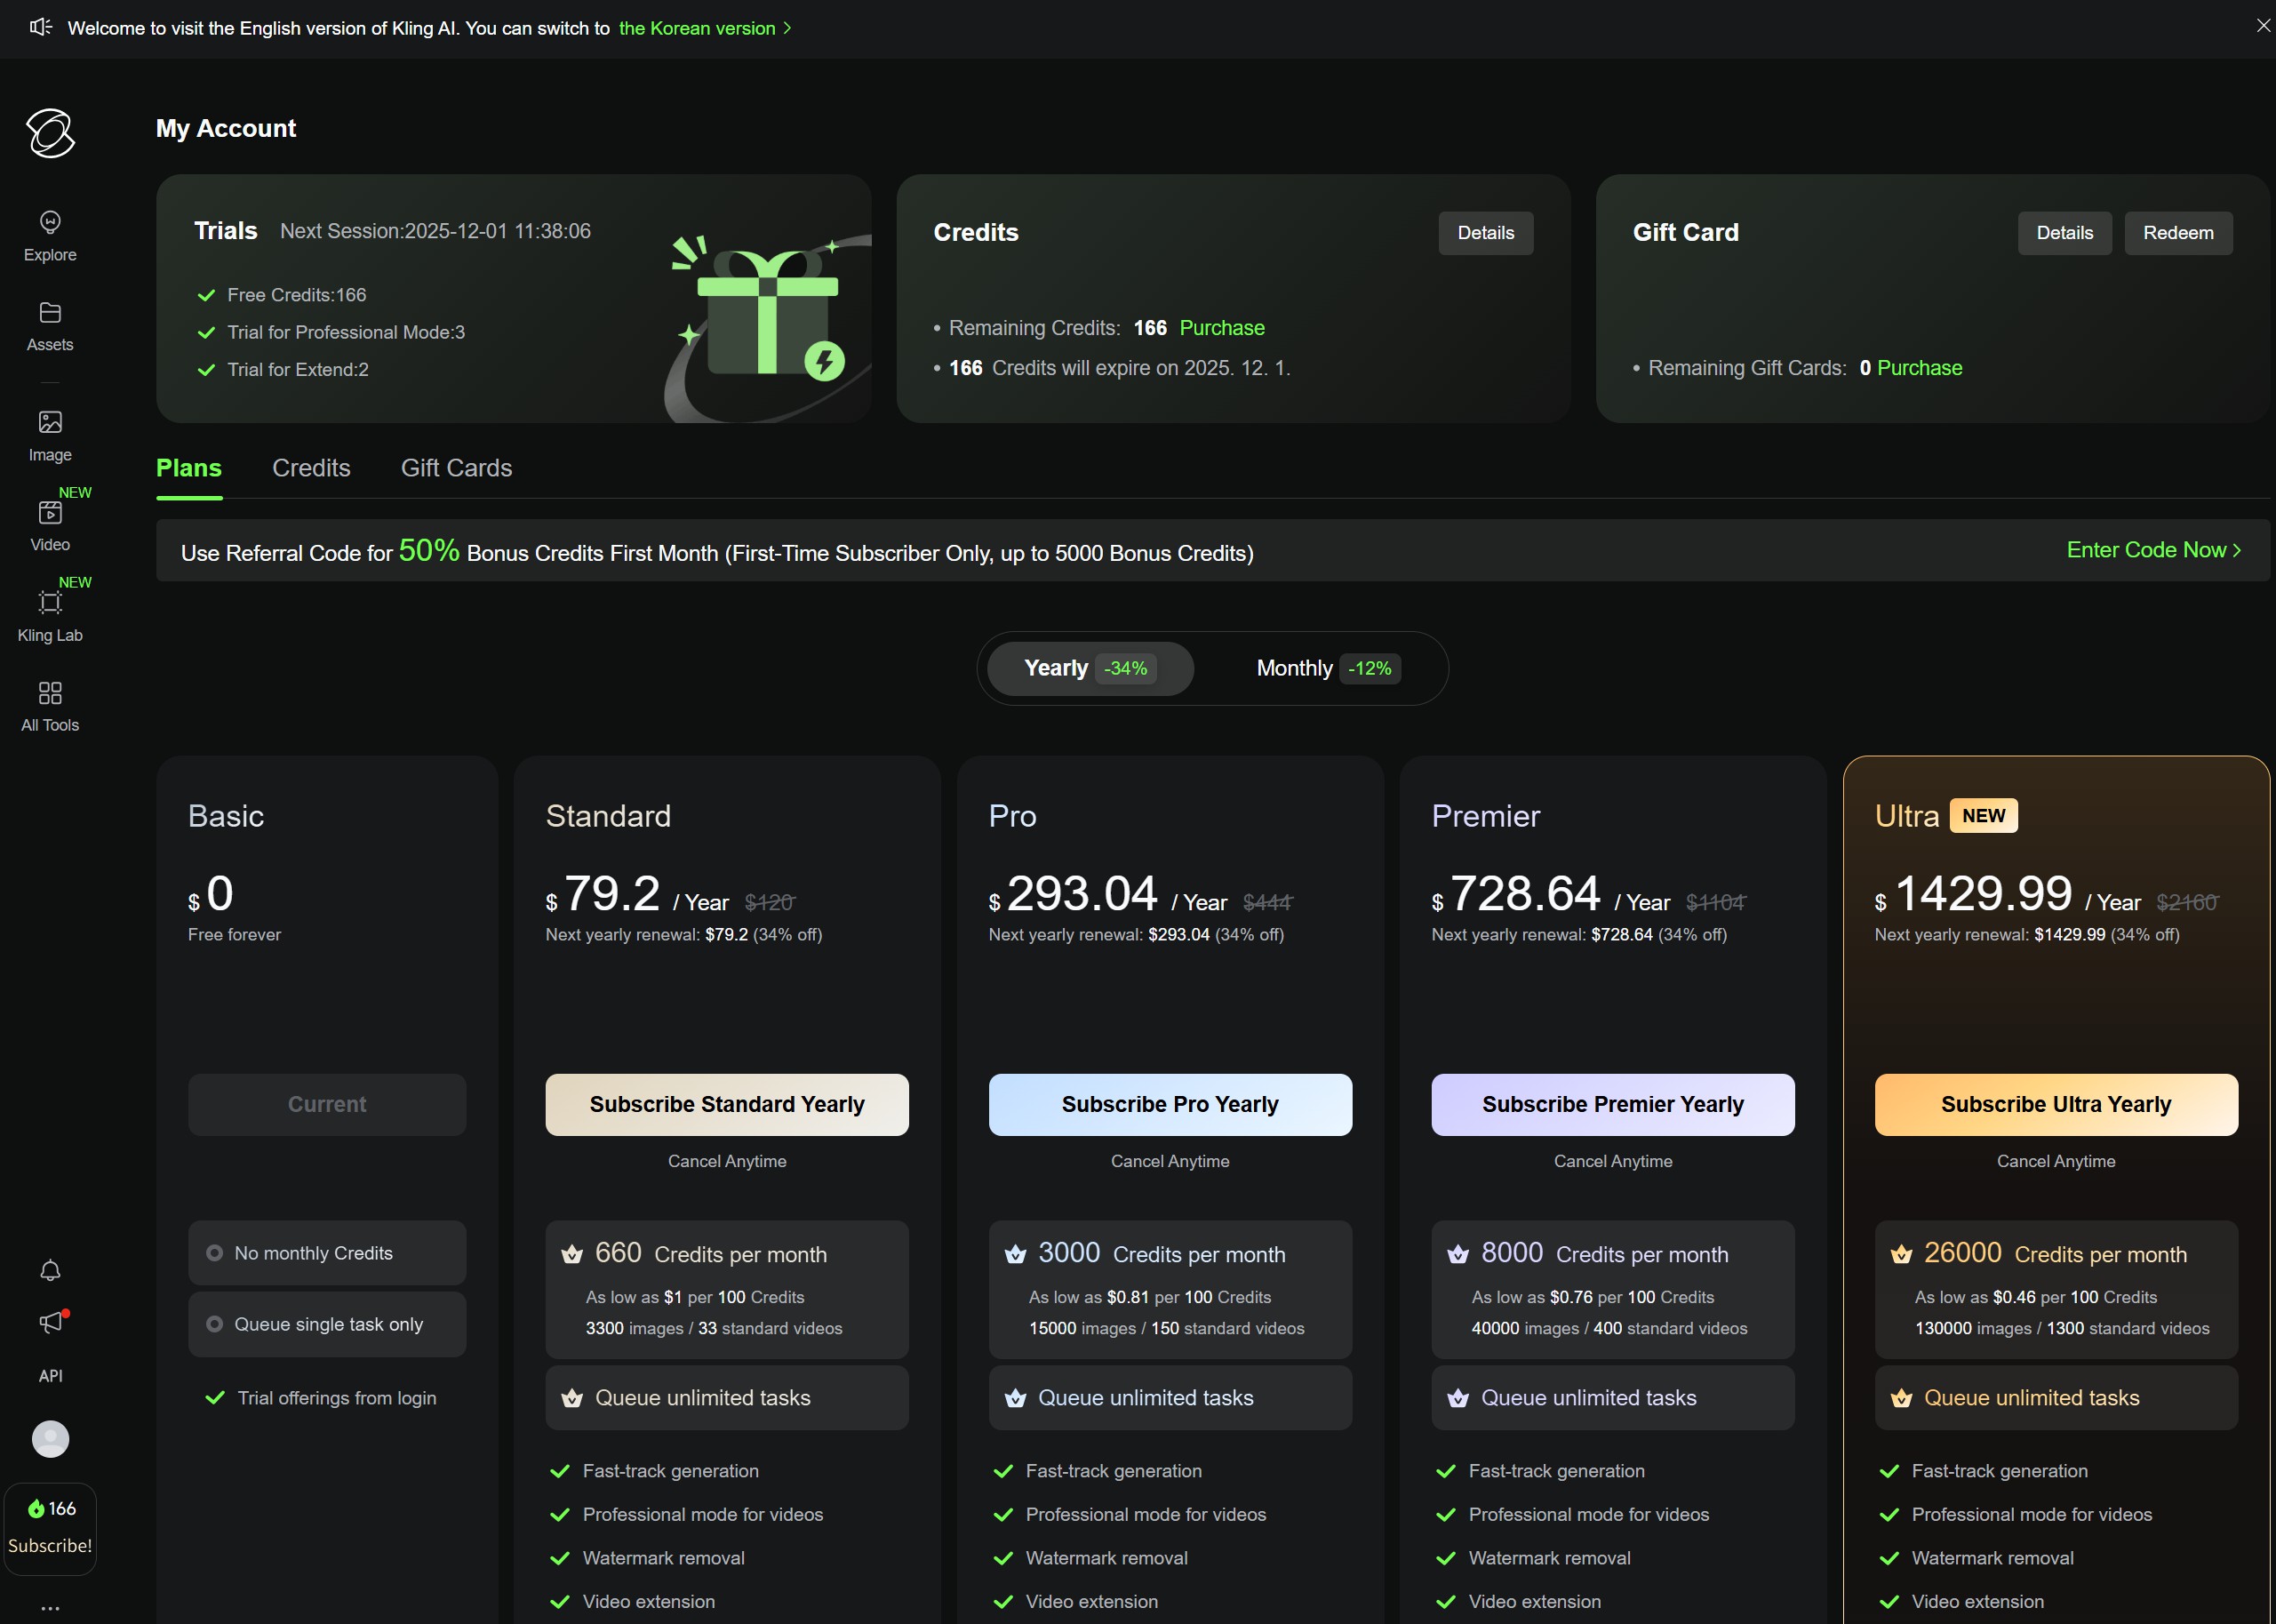Purchase more remaining credits
The height and width of the screenshot is (1624, 2276).
1221,327
